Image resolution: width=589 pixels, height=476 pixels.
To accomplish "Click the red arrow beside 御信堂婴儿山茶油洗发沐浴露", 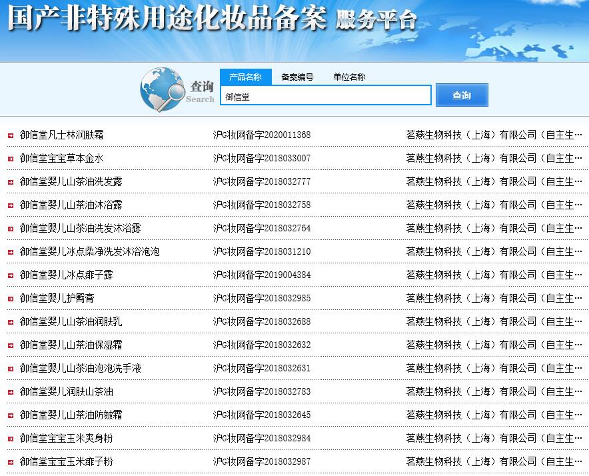I will [x=11, y=229].
